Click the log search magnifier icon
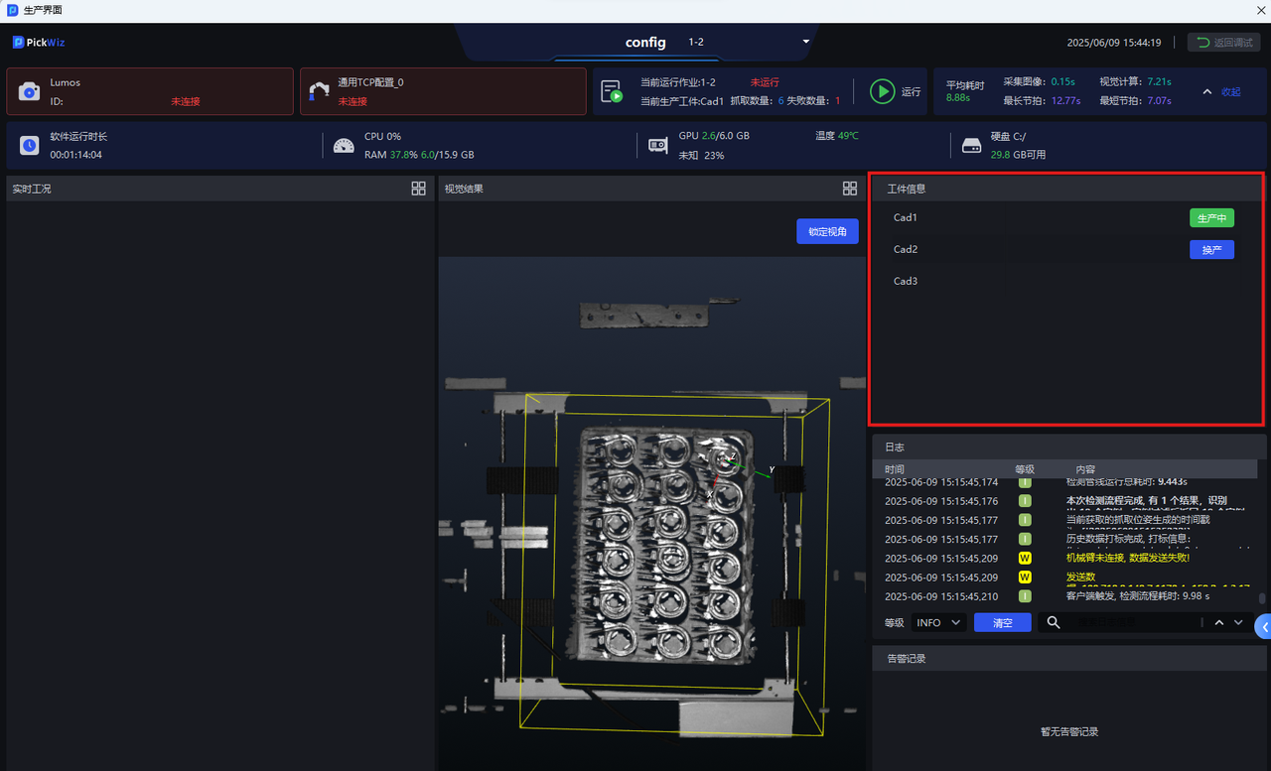The image size is (1271, 771). [1054, 622]
